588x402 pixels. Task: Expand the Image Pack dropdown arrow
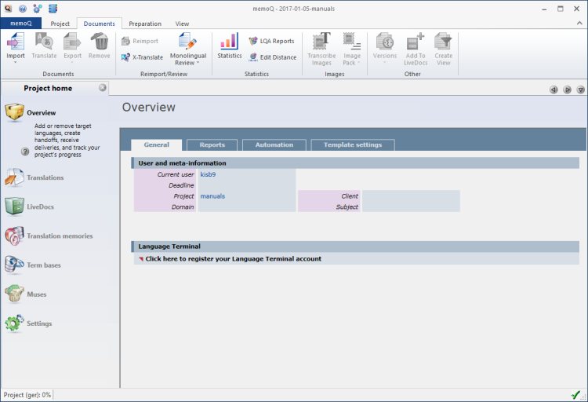point(359,63)
